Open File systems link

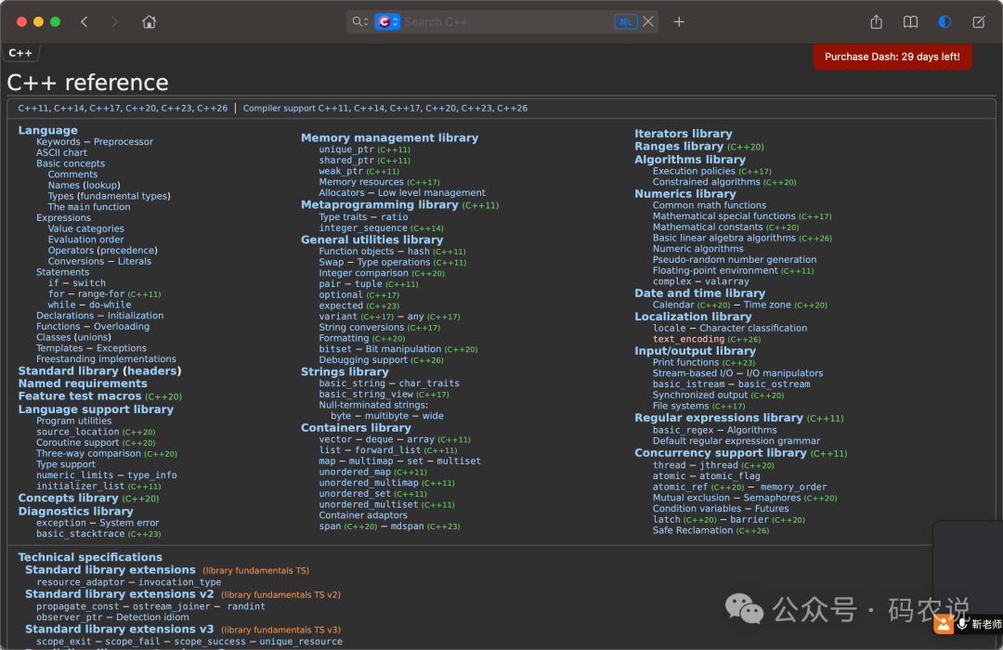(x=681, y=407)
